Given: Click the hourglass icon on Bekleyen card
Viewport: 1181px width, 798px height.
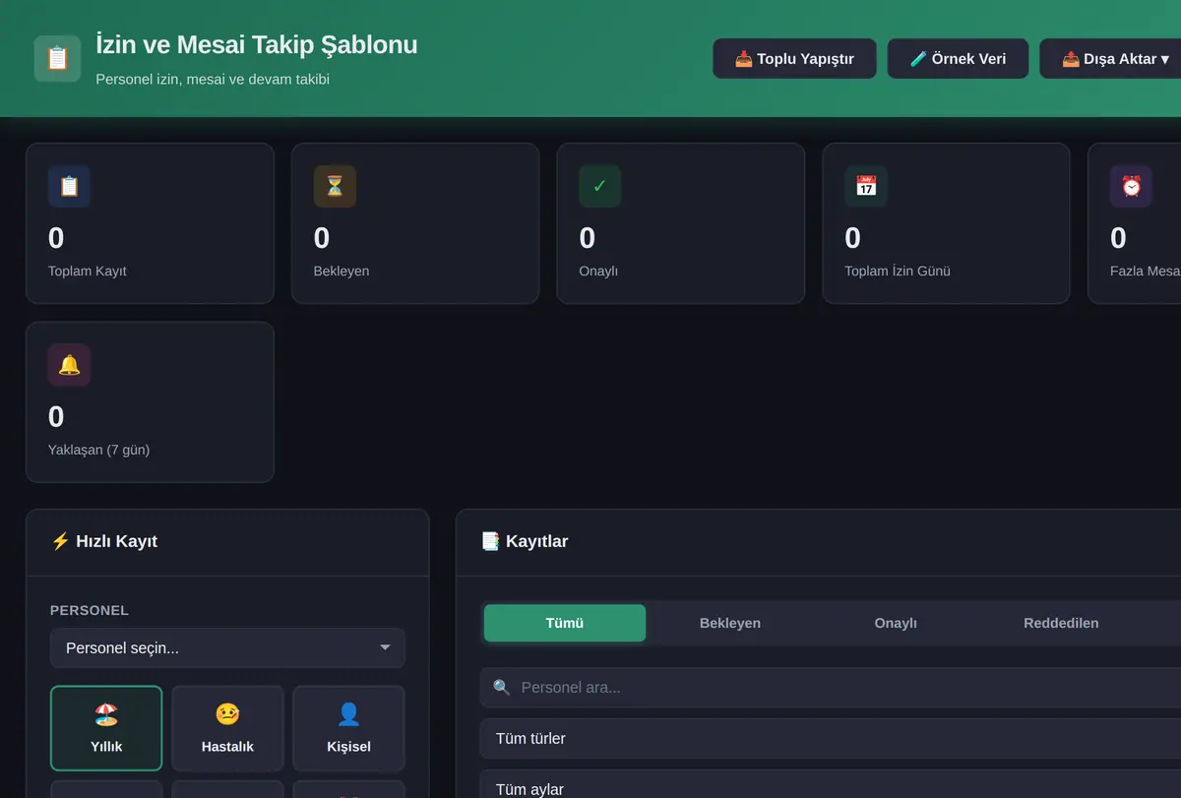Looking at the screenshot, I should 335,186.
